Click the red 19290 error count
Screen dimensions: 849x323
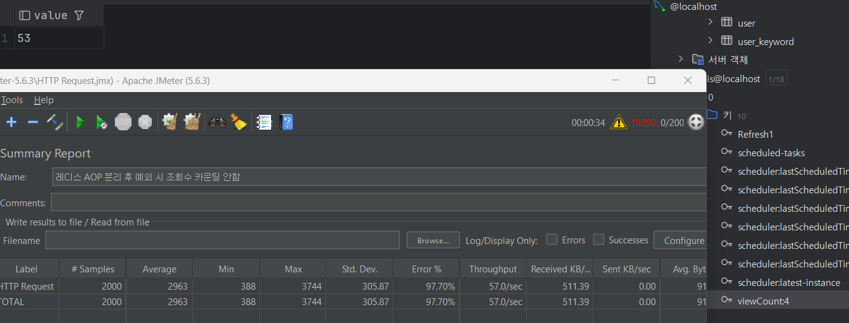point(643,122)
